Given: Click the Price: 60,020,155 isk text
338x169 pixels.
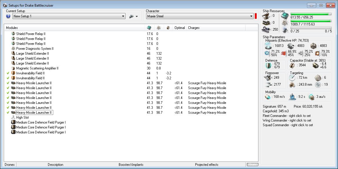Looking at the screenshot, I should point(308,106).
